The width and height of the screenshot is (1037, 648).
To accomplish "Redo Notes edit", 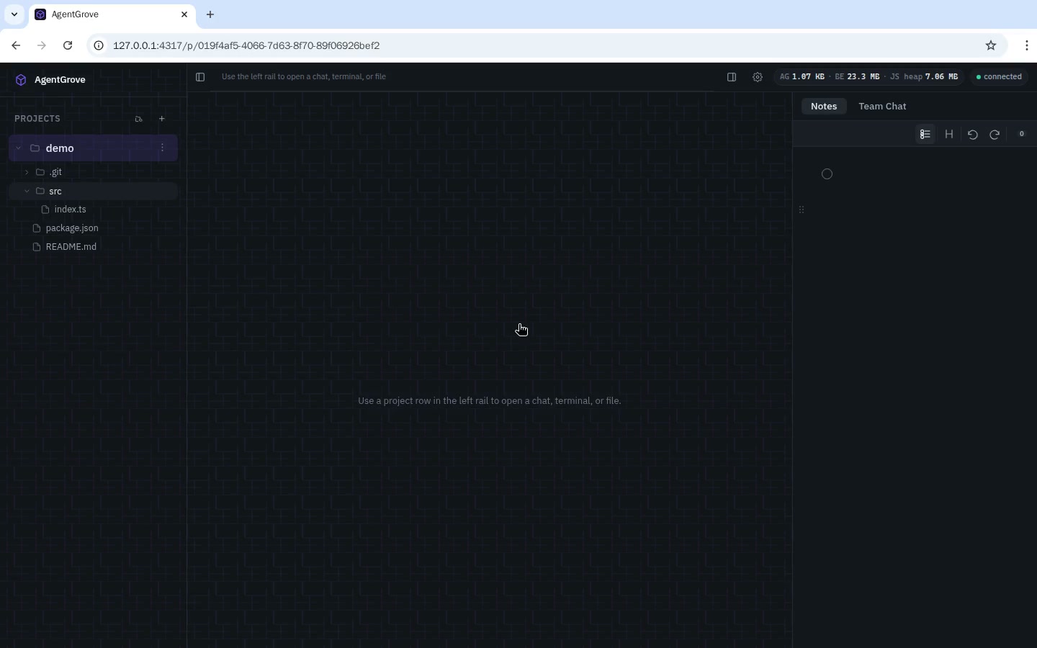I will (996, 135).
